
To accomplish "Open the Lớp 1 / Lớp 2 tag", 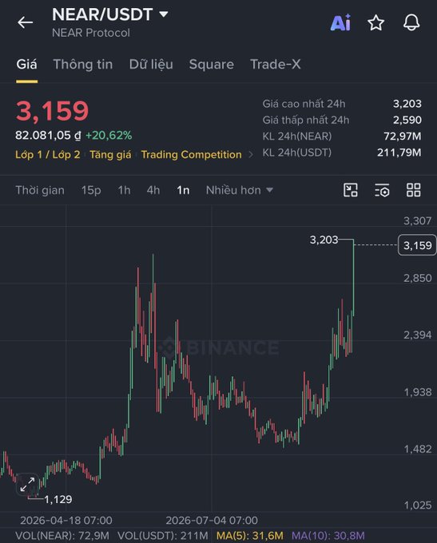I will 48,154.
